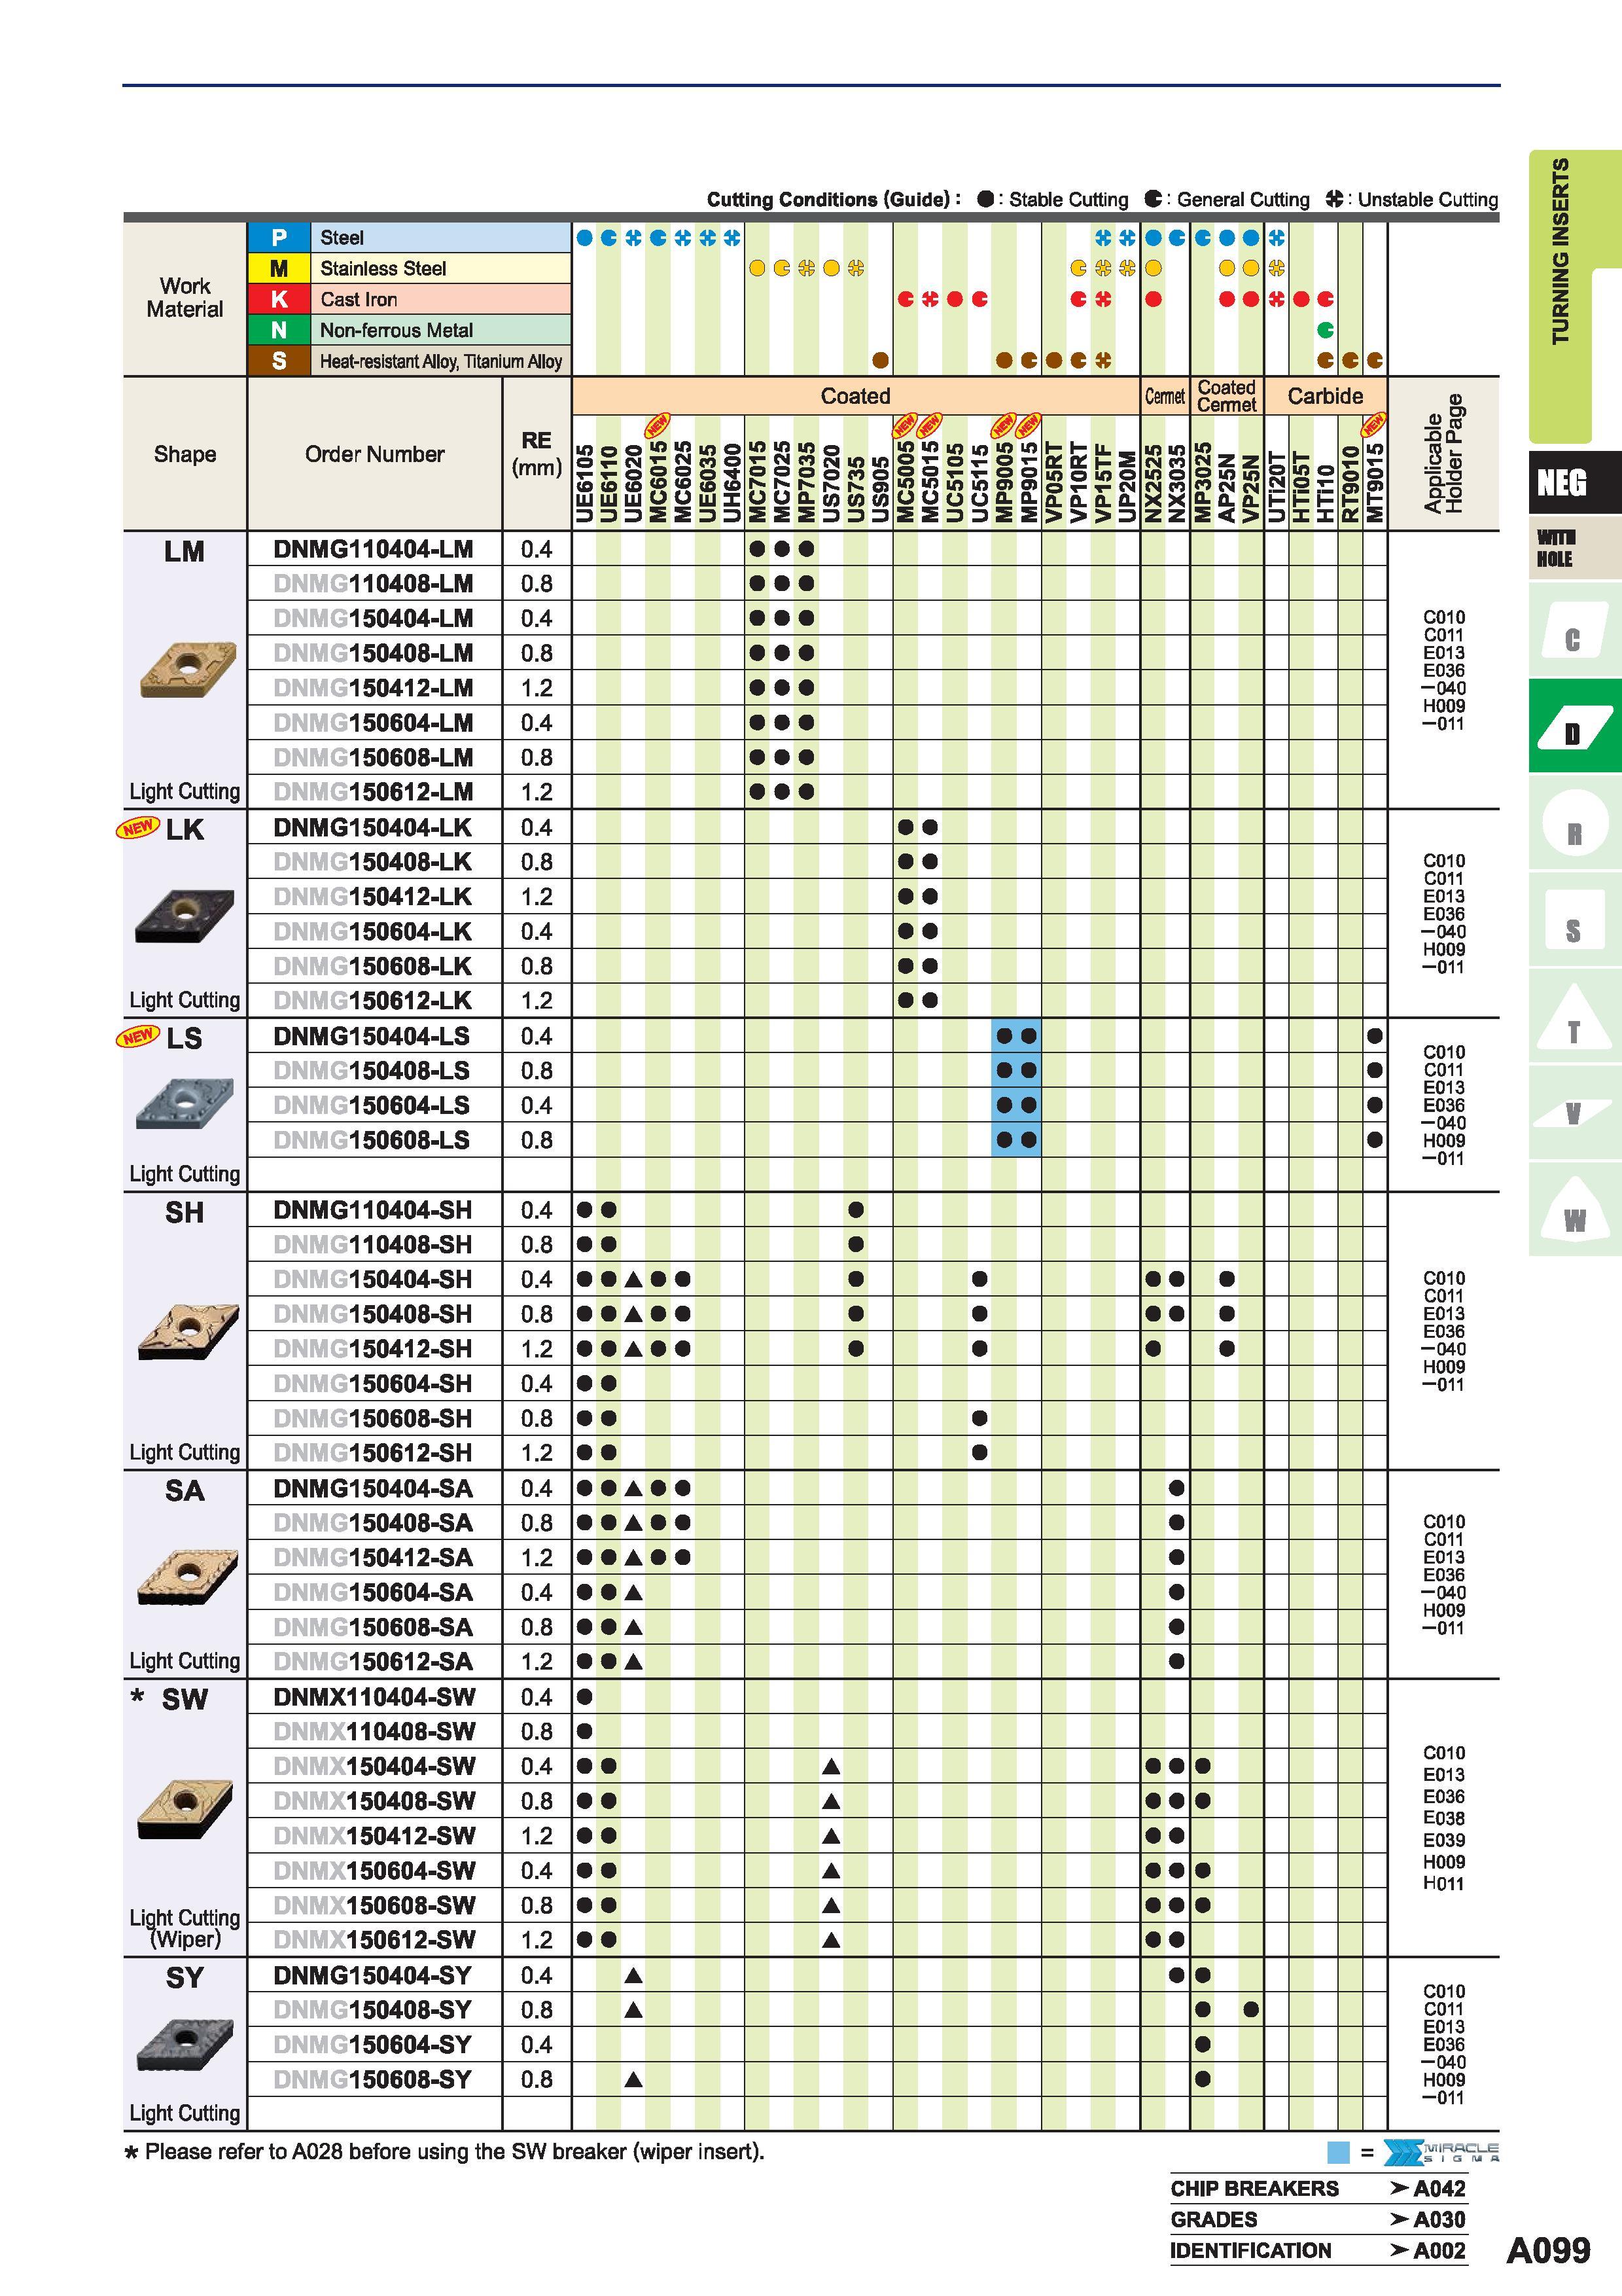Image resolution: width=1622 pixels, height=2296 pixels.
Task: Click the LK breaker insert image
Action: 185,915
